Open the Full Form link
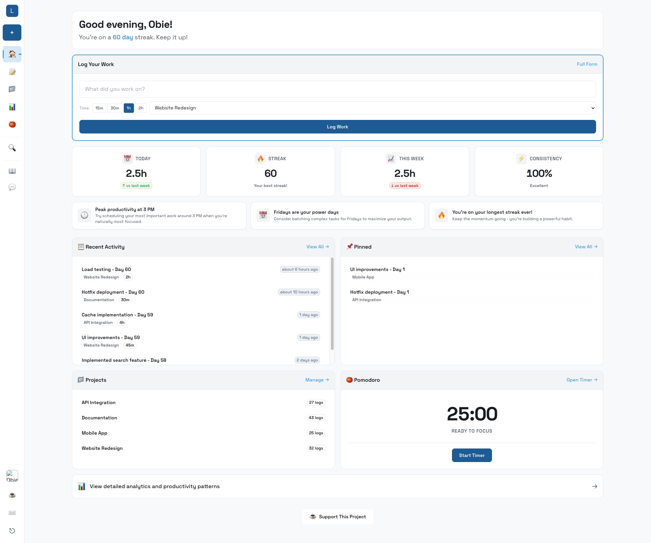The width and height of the screenshot is (651, 543). point(587,64)
